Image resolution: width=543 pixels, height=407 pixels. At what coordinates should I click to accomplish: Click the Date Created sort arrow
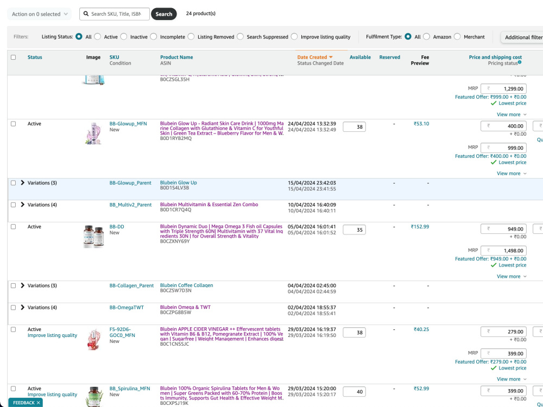(x=331, y=57)
